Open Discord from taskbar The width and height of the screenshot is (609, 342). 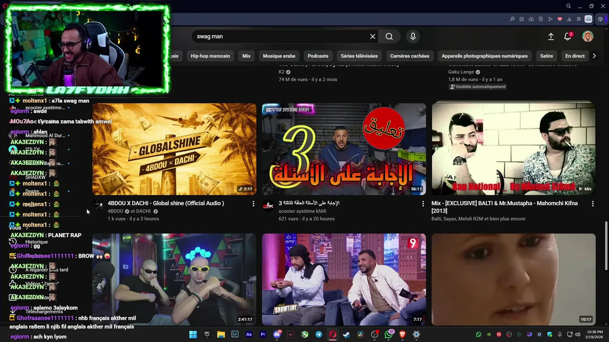point(277,334)
